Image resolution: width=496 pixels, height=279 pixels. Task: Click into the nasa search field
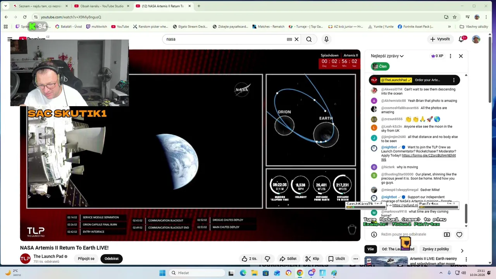(x=225, y=39)
